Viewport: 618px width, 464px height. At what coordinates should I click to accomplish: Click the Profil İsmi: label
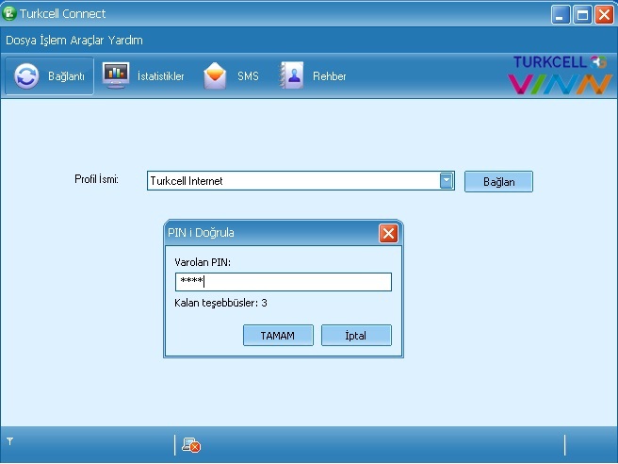(96, 179)
